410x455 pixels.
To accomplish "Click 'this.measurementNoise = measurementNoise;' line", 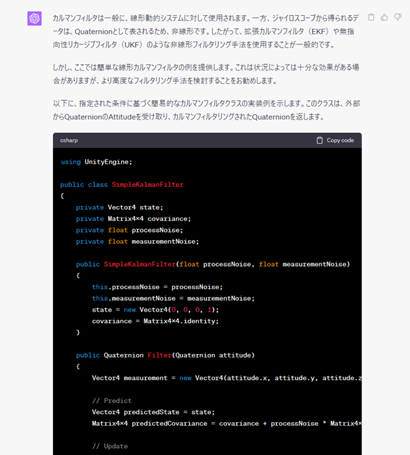I will click(173, 298).
